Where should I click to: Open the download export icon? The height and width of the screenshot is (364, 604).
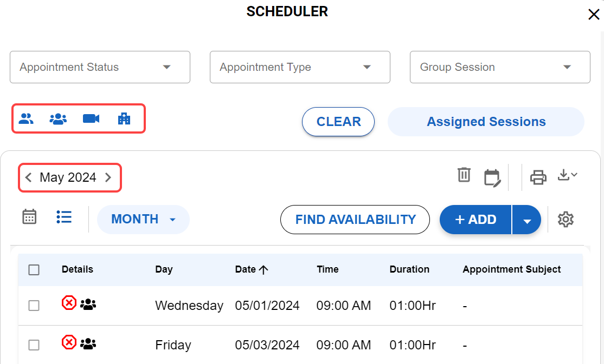click(x=567, y=175)
